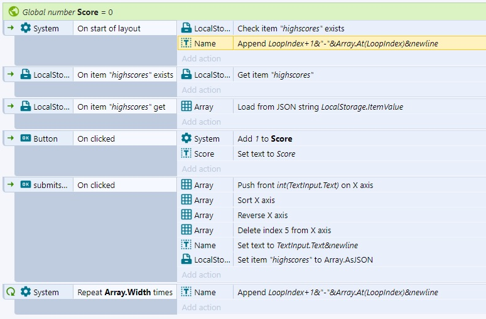This screenshot has height=319, width=486.
Task: Select the 'On item highscores get' condition
Action: tap(125, 107)
